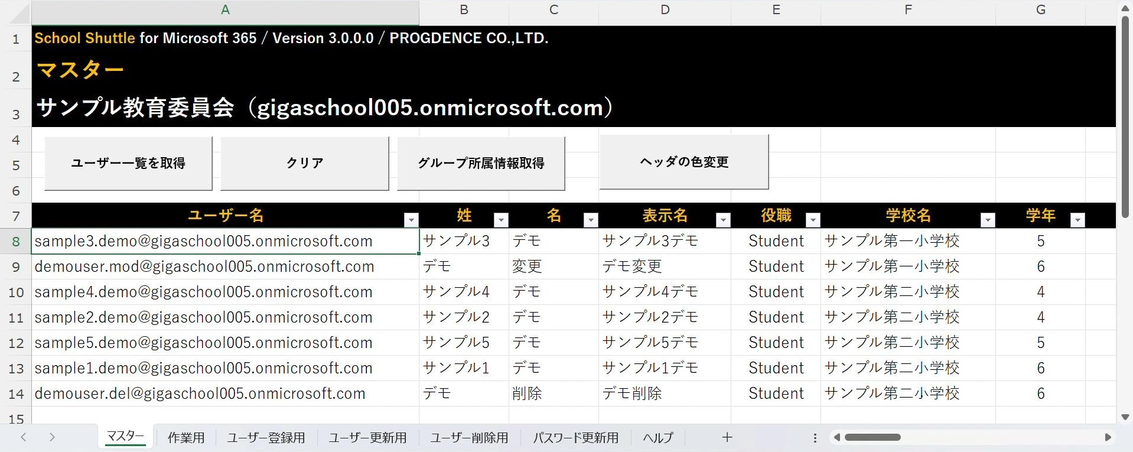Open the 学年 column filter dropdown
The width and height of the screenshot is (1133, 452).
coord(1077,220)
